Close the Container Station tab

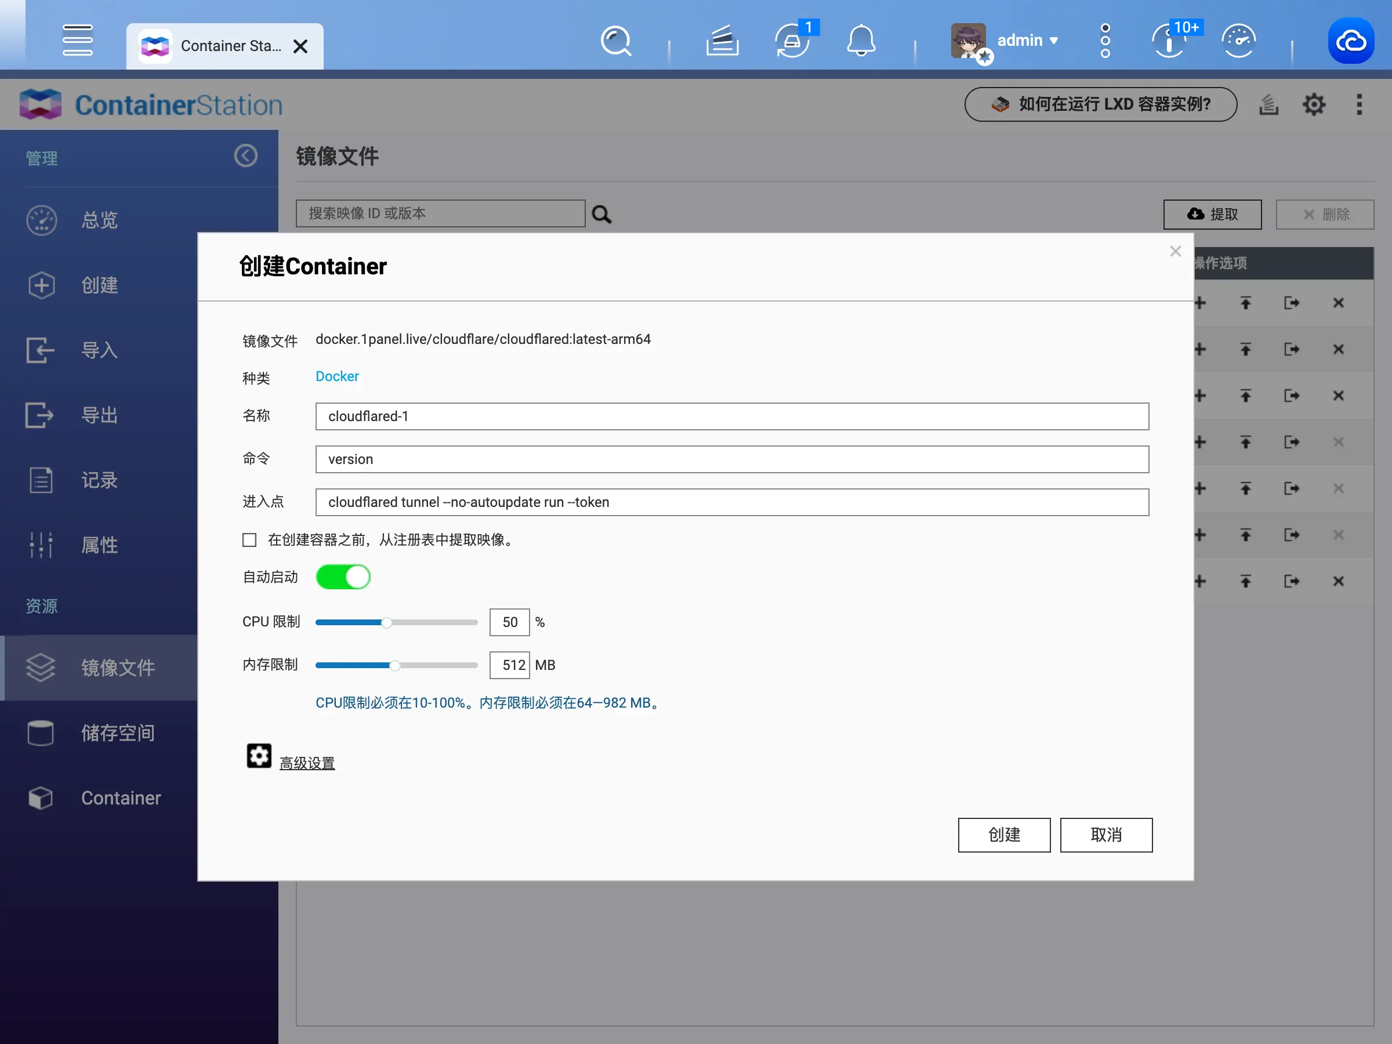[300, 46]
